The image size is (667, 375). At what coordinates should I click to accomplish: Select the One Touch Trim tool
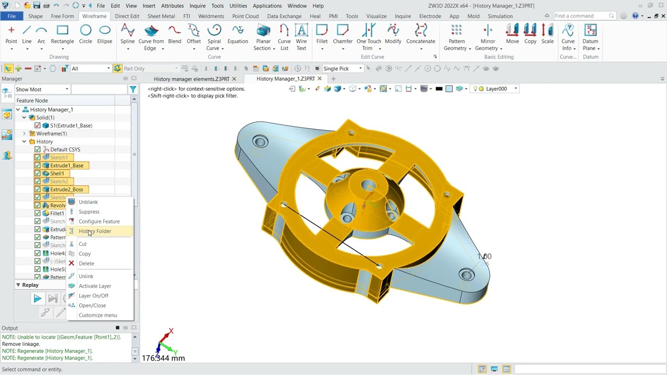369,37
